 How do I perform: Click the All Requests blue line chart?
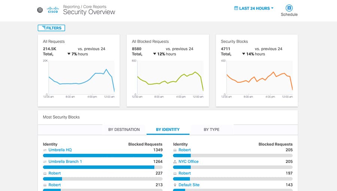82,78
